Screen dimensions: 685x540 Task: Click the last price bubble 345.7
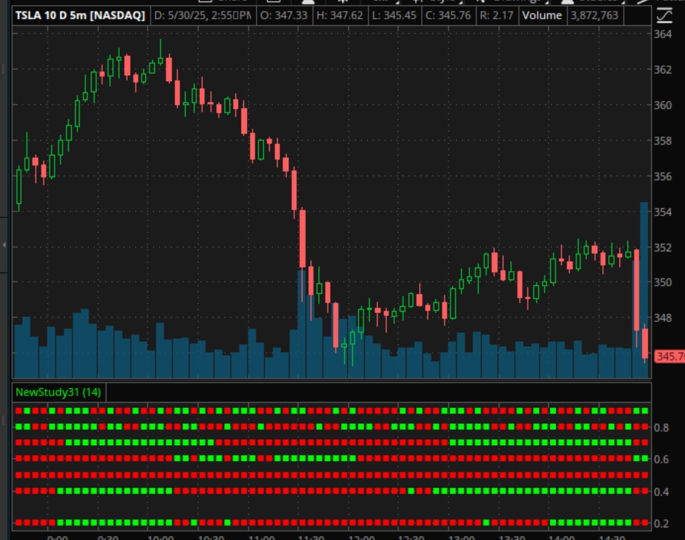tap(669, 356)
